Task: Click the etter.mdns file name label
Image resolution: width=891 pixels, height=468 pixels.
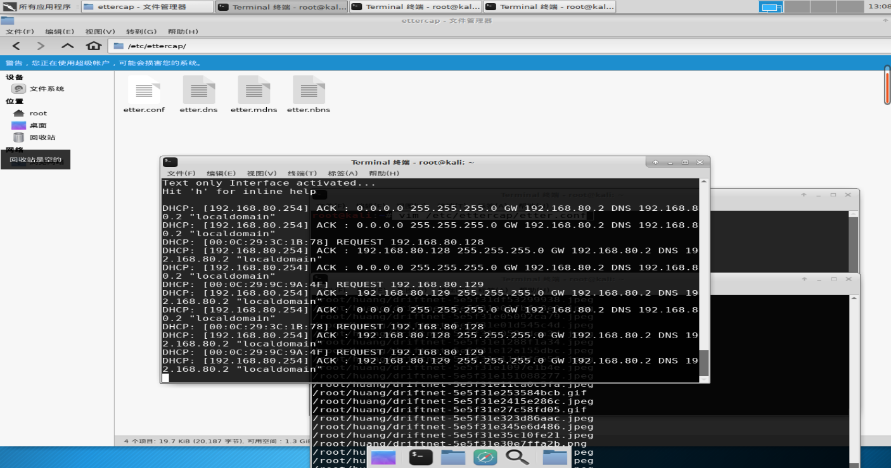Action: click(x=254, y=110)
